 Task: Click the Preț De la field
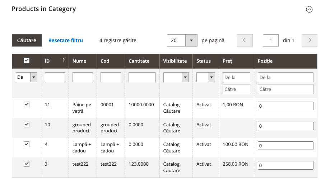tap(237, 77)
